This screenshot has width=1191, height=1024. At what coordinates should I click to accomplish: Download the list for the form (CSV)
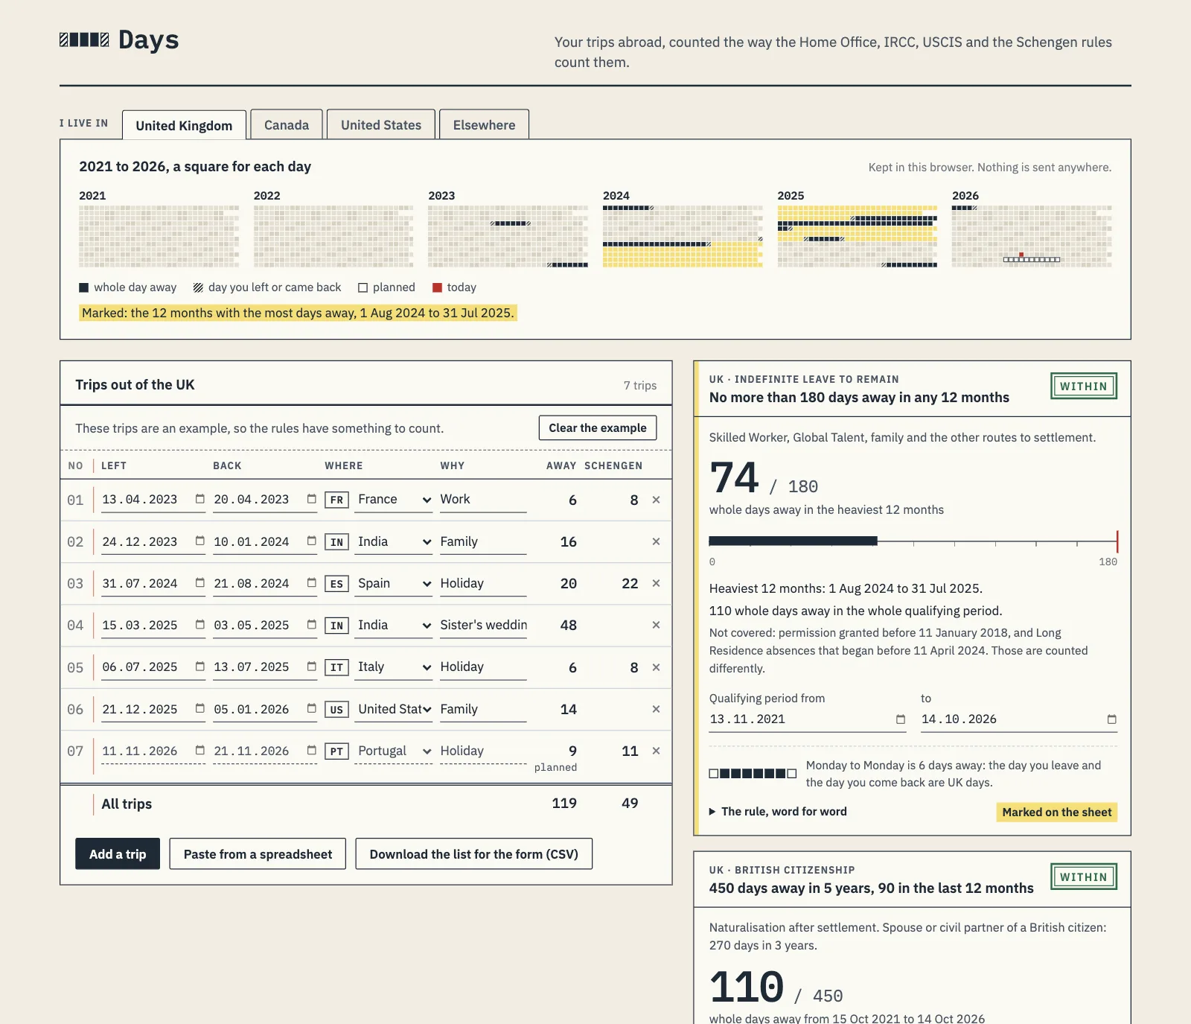point(473,854)
